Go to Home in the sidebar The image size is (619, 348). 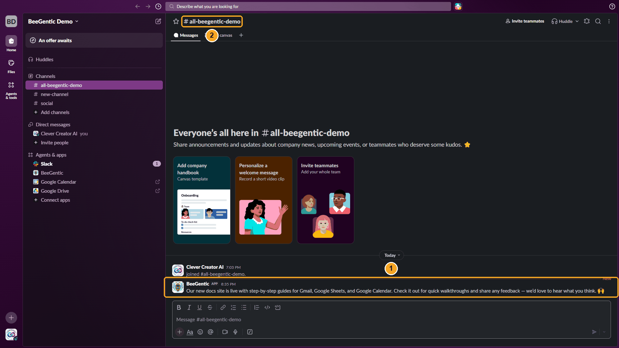tap(11, 43)
